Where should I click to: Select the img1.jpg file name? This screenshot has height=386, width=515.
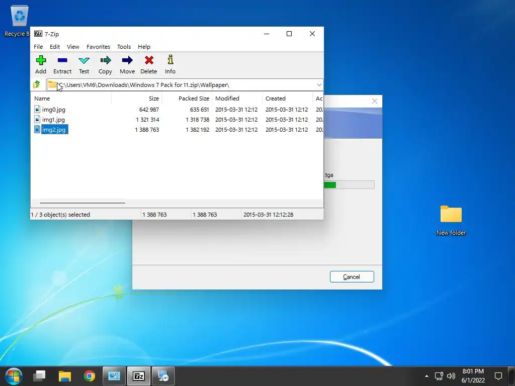point(53,120)
